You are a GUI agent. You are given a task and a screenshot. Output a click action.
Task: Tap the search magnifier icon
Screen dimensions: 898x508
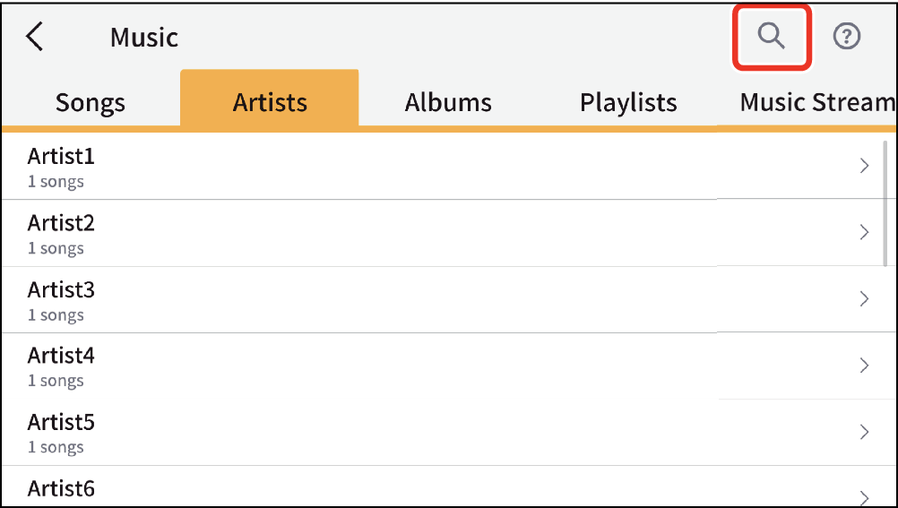(772, 37)
